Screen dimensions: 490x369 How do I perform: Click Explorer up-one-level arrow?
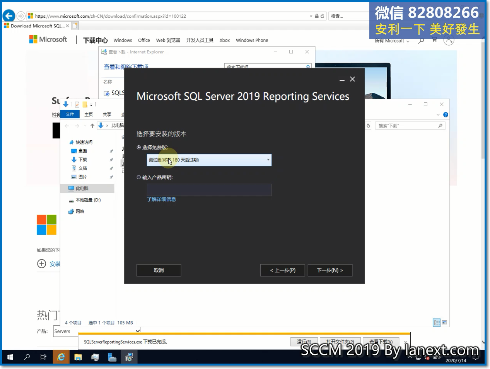(x=92, y=126)
